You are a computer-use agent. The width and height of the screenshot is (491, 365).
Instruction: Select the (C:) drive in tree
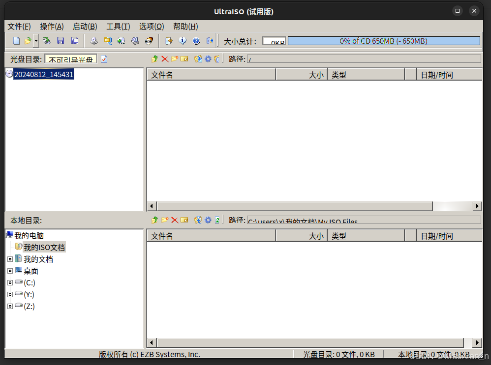coord(30,283)
